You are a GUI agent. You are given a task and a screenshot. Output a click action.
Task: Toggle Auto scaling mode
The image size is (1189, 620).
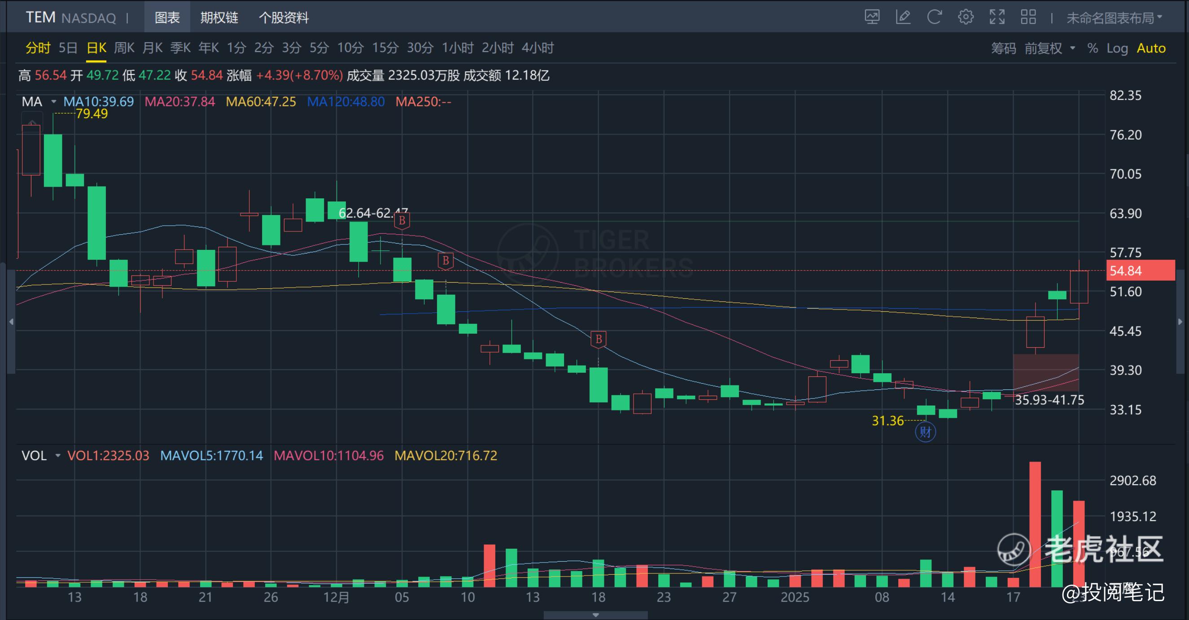(1151, 48)
